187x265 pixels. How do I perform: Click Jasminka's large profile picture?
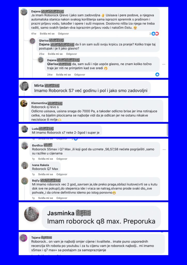coord(32,214)
